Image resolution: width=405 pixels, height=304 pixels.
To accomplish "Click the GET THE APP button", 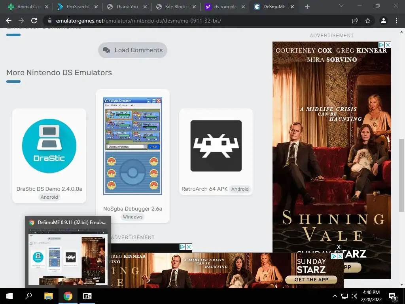I will click(x=311, y=279).
